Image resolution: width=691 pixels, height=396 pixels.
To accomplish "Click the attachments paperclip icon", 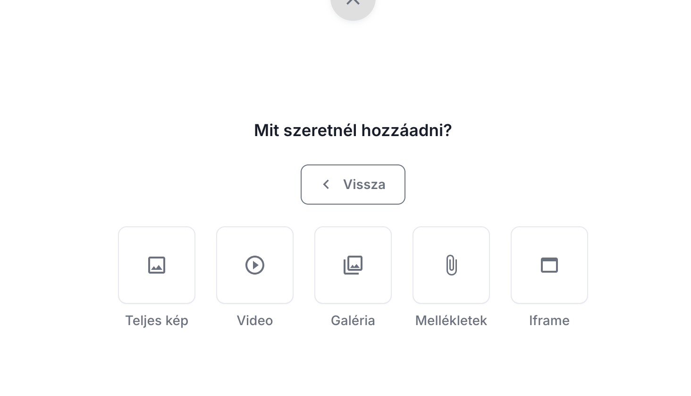I will (451, 265).
